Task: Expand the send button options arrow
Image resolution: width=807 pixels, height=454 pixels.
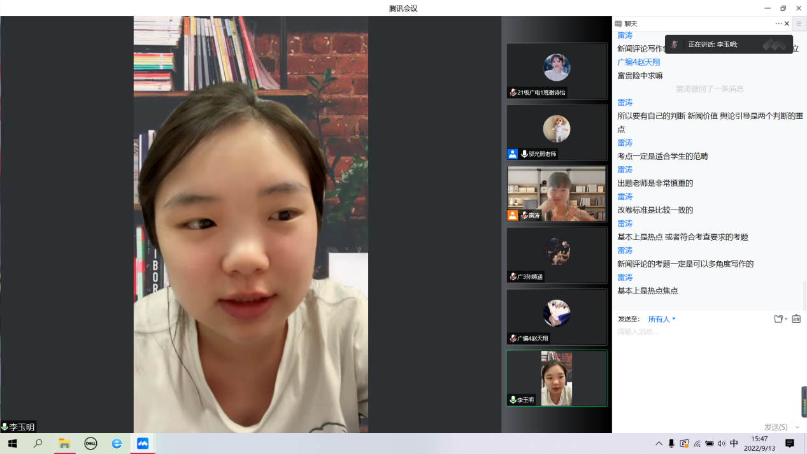Action: (x=797, y=427)
